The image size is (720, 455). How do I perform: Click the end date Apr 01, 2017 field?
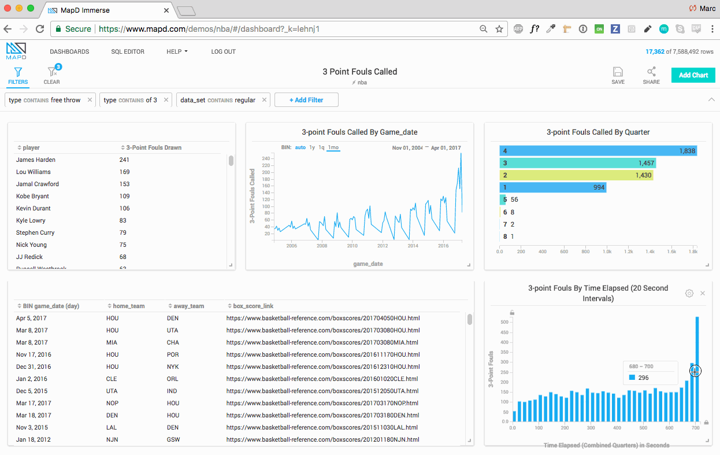click(x=445, y=148)
